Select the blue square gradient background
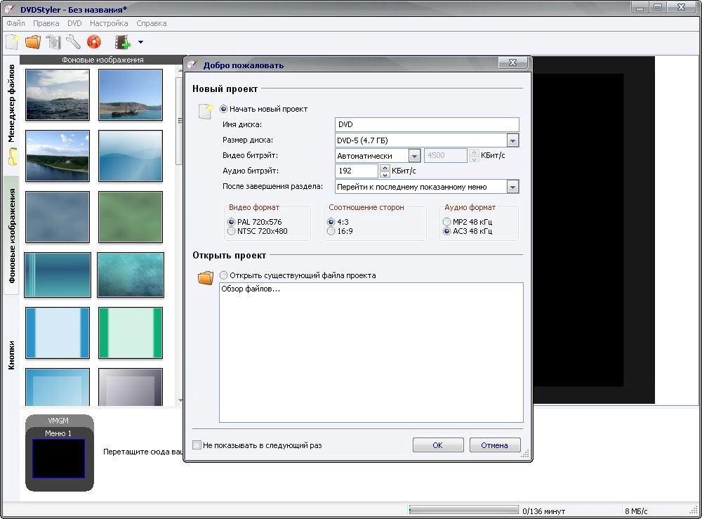Image resolution: width=702 pixels, height=519 pixels. [58, 388]
